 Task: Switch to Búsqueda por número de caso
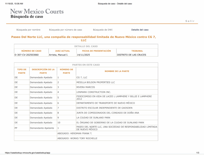(x=65, y=30)
